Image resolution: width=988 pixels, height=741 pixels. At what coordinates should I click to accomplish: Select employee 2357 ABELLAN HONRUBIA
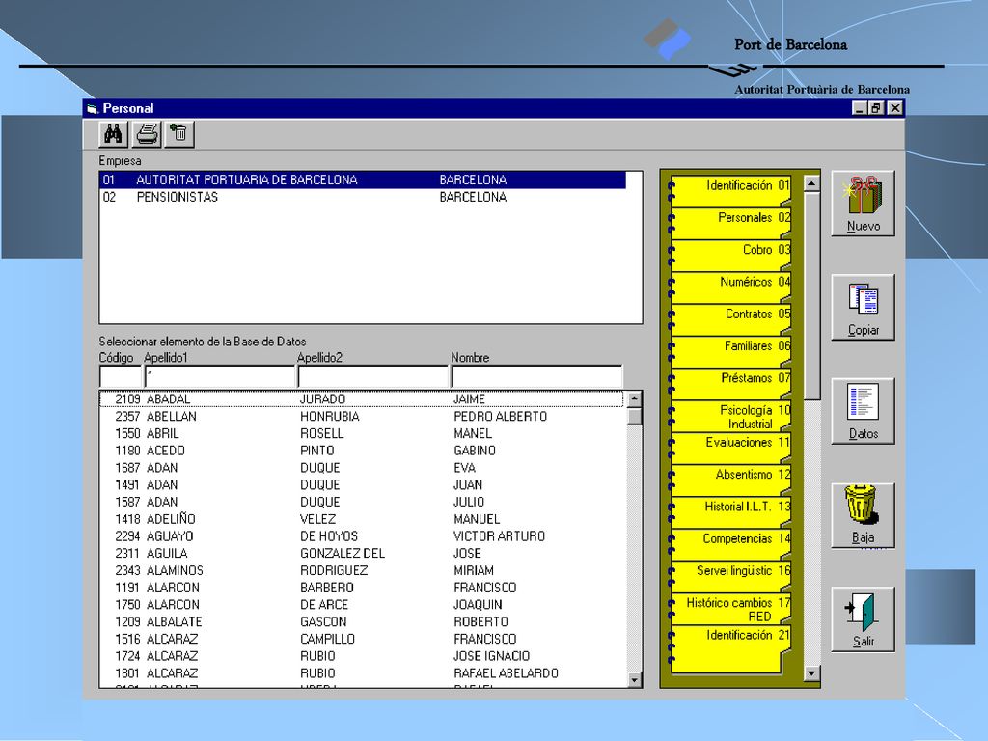tap(362, 417)
